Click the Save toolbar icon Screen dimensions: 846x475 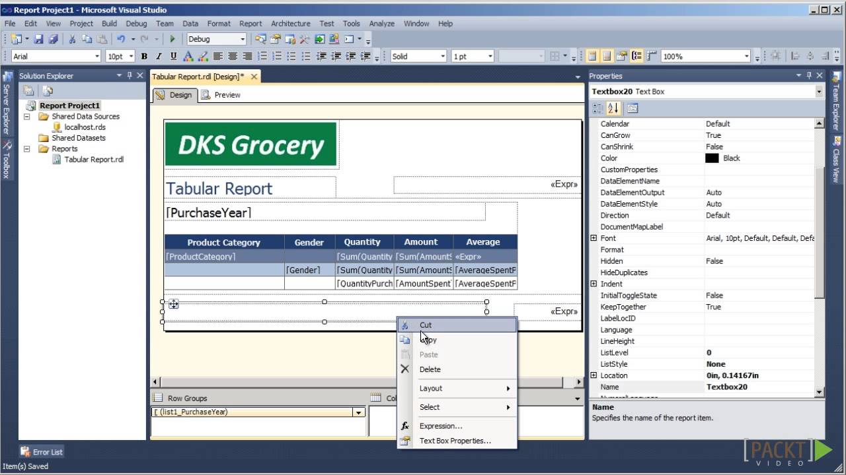(38, 40)
